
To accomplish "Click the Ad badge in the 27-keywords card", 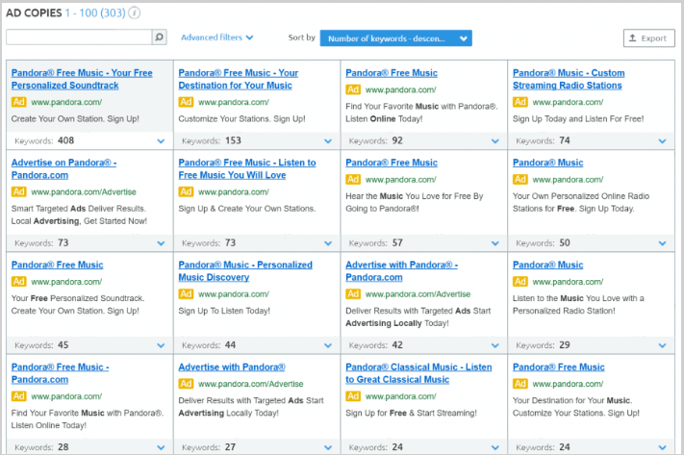I will pyautogui.click(x=186, y=384).
